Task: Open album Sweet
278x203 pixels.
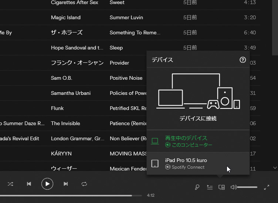Action: [117, 3]
